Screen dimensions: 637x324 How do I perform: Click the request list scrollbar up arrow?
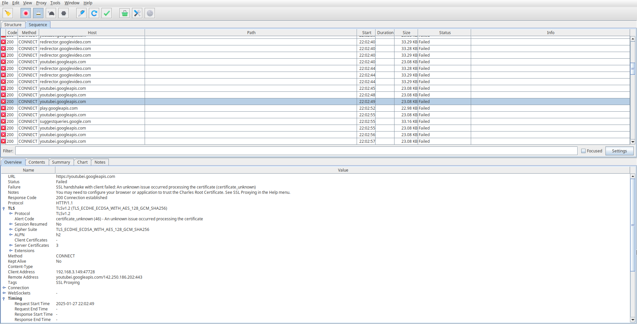[633, 39]
